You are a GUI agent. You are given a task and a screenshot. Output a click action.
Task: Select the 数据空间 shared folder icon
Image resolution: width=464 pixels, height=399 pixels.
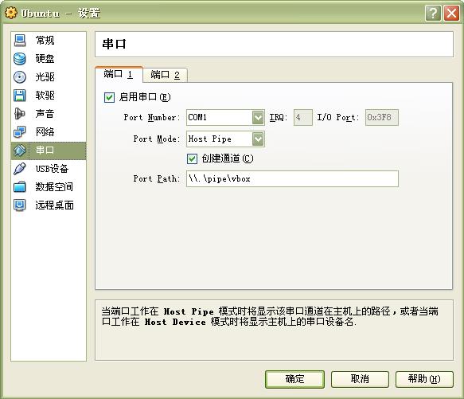(x=20, y=187)
